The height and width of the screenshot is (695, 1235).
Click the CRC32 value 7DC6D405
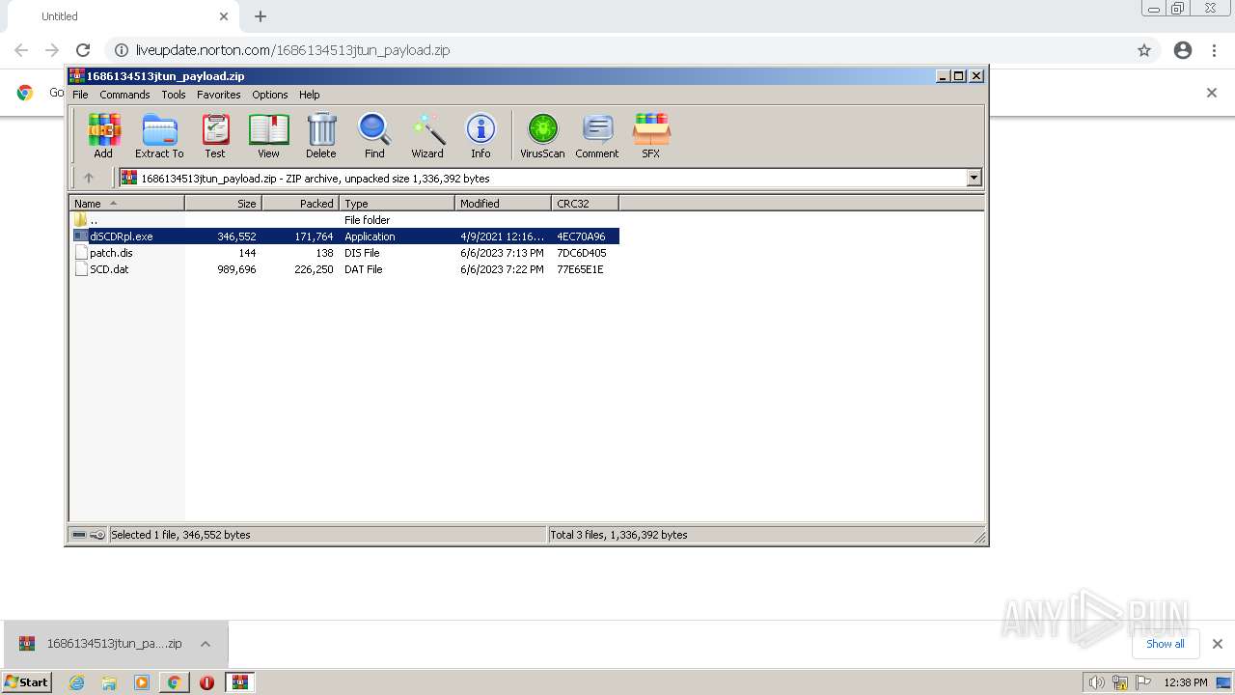[581, 253]
